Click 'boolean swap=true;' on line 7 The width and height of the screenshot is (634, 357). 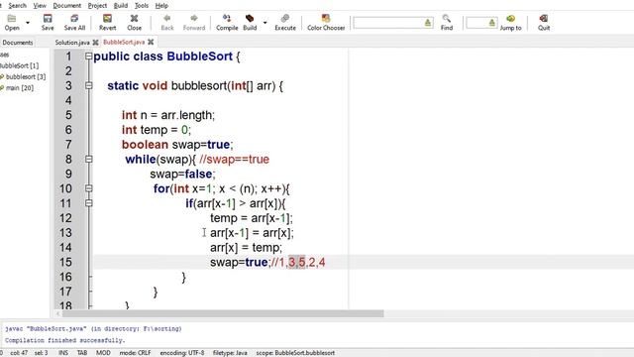(177, 145)
